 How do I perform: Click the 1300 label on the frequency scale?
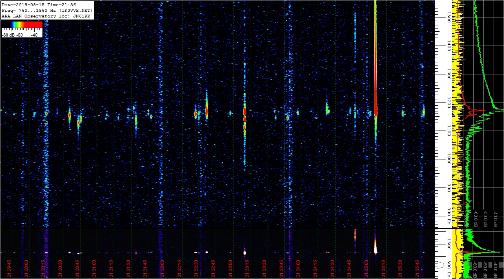coord(449,74)
